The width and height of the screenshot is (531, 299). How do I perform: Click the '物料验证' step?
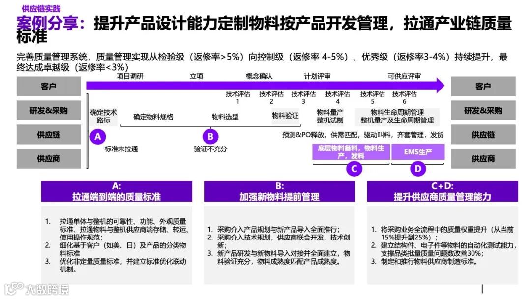pos(285,116)
